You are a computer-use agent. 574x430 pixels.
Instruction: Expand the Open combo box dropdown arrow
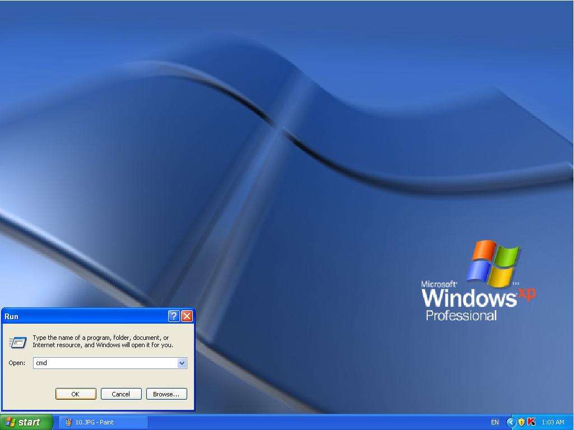[182, 363]
